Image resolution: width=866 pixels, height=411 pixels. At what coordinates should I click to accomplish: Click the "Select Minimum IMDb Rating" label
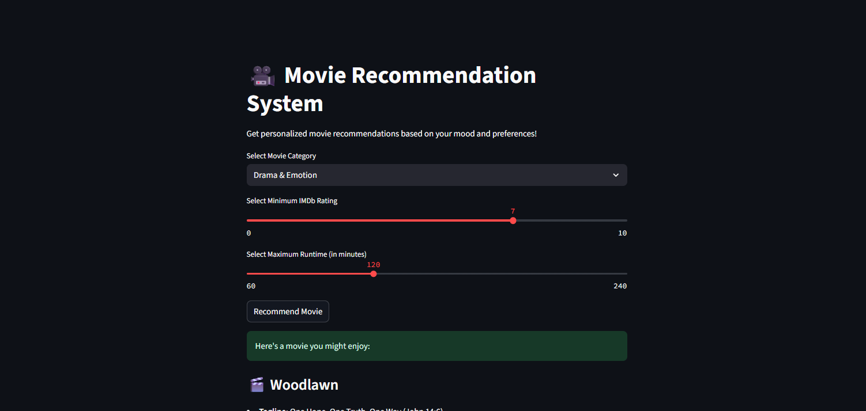tap(292, 201)
